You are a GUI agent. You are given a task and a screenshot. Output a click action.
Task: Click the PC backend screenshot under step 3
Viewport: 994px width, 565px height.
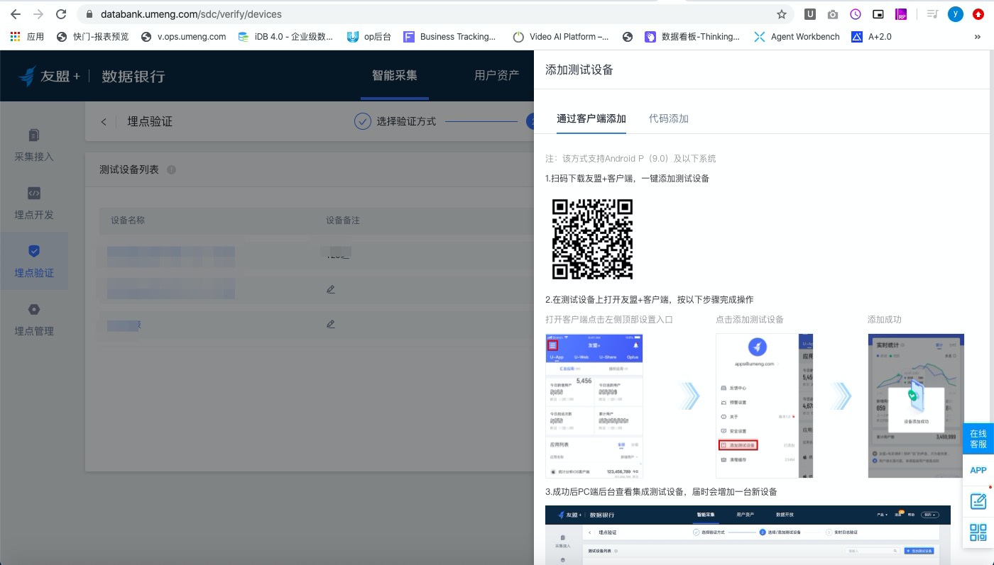(748, 535)
